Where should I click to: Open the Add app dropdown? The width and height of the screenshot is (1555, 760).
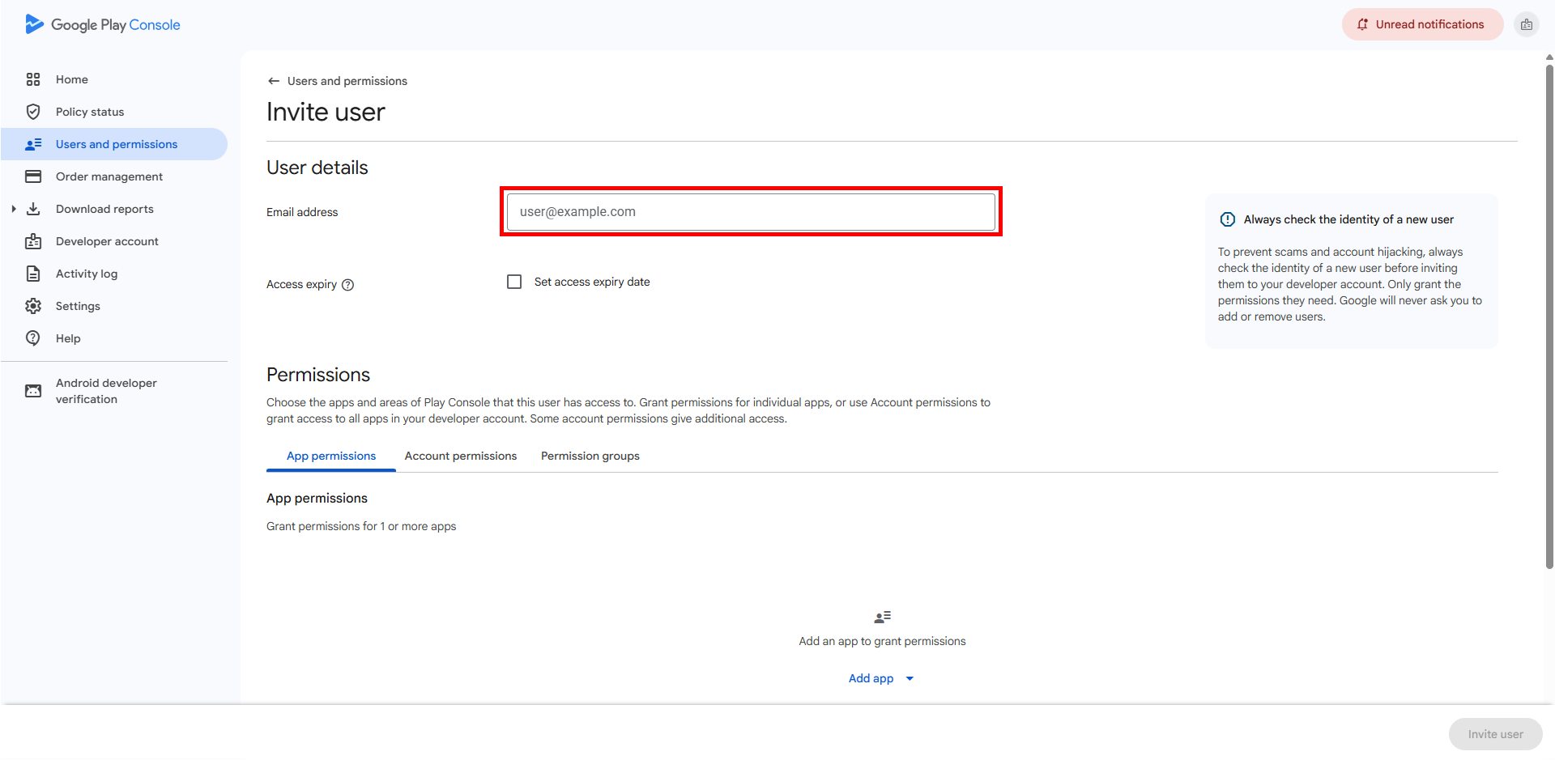[x=881, y=678]
